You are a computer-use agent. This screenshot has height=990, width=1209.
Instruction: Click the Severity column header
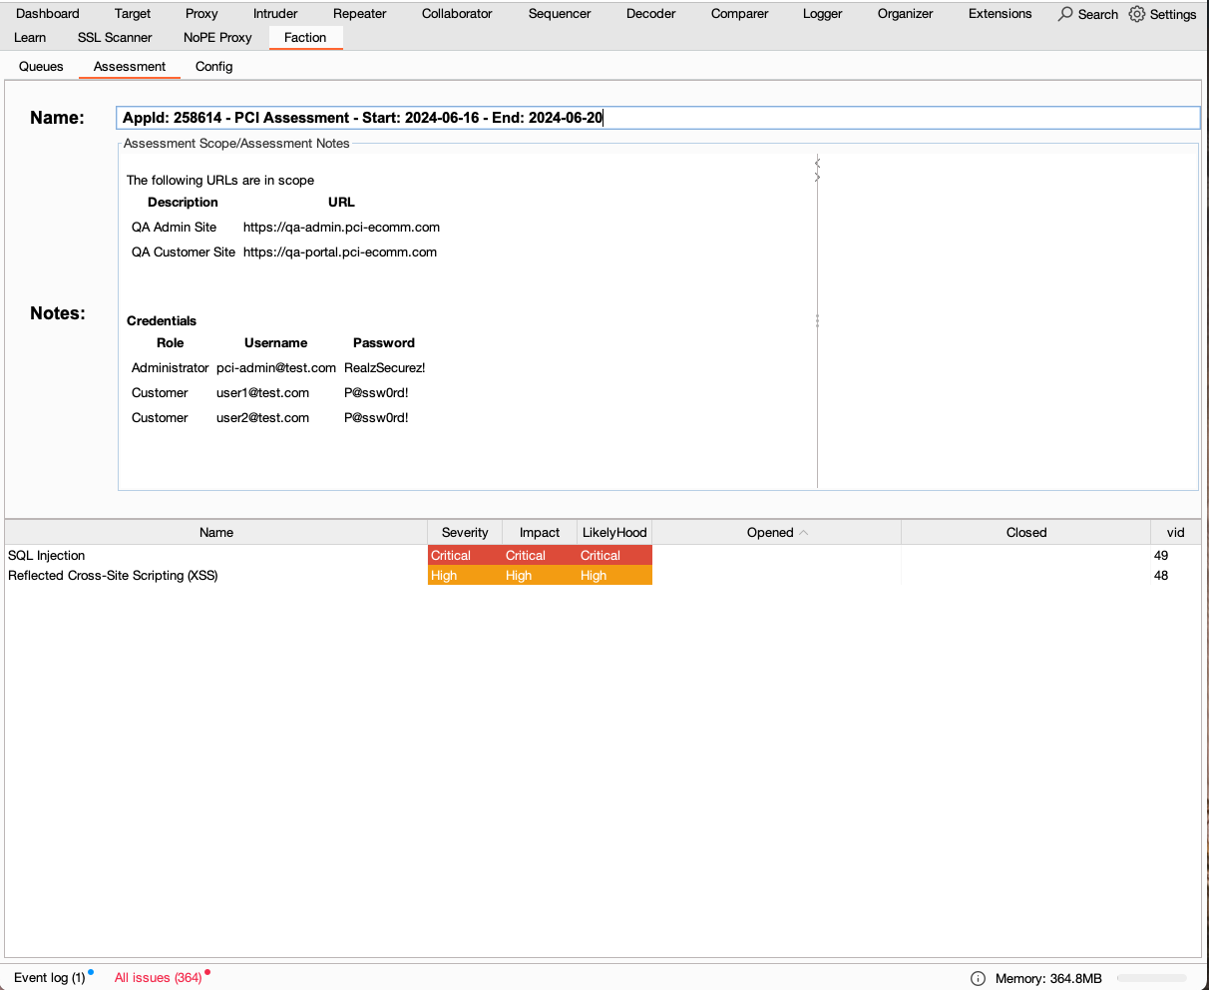click(465, 532)
